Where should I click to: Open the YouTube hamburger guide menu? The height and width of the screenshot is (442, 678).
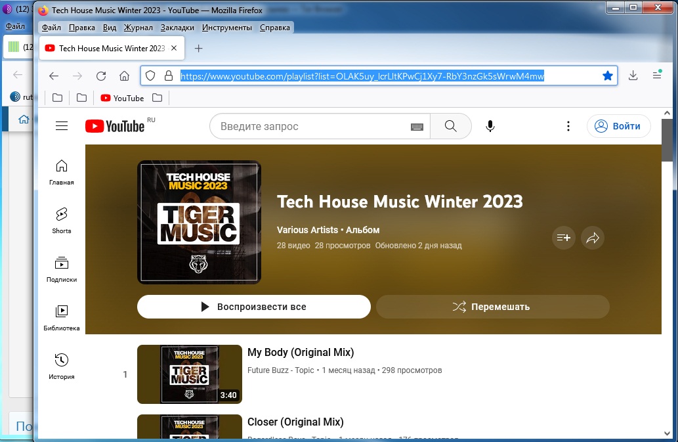(62, 126)
